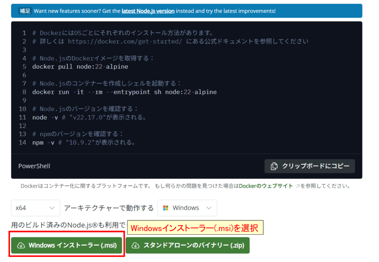Open the x64 architecture dropdown
The width and height of the screenshot is (379, 262).
point(36,208)
